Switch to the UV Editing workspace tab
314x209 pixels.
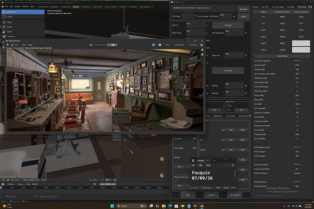point(133,7)
